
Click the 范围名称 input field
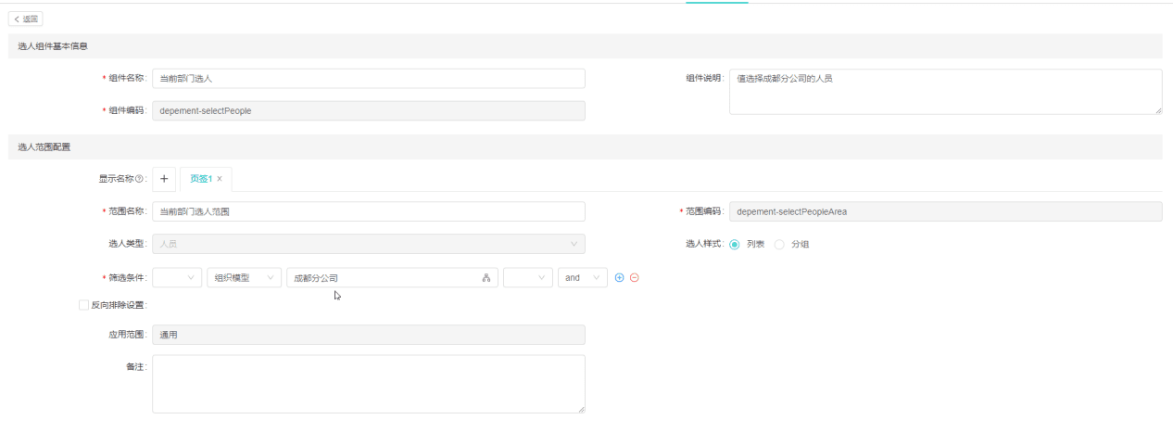[x=369, y=211]
